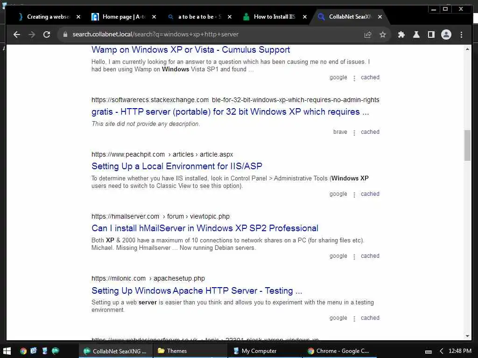
Task: Open the three-dot menu beside 'brave'
Action: 354,133
